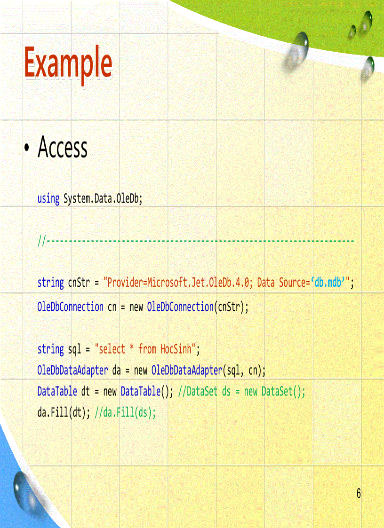
Task: Click the "select * from HocSinh" query string
Action: coord(145,349)
